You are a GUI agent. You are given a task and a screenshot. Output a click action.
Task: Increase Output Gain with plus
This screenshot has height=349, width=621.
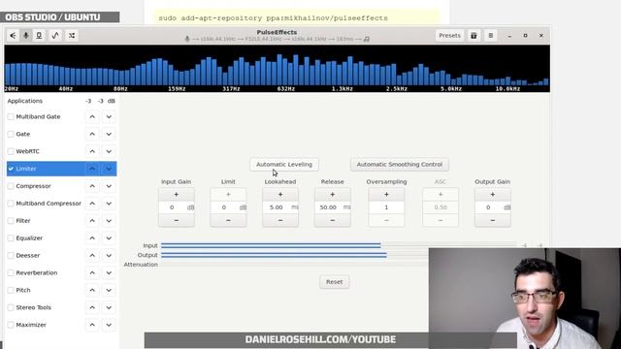(x=493, y=195)
